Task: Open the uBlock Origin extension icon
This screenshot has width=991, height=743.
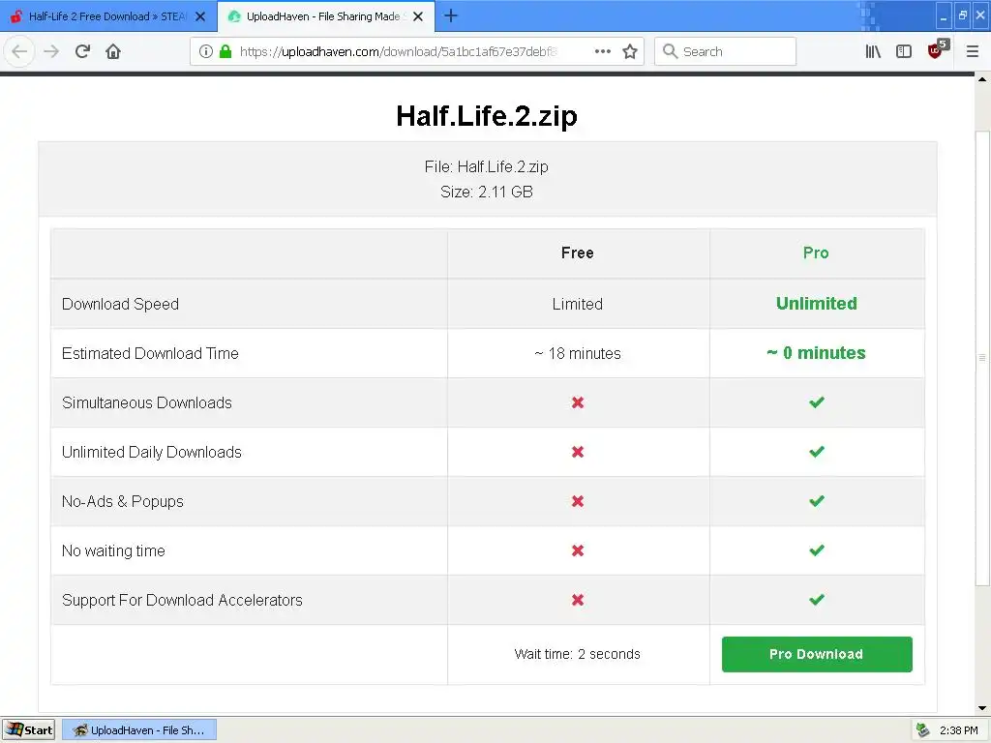Action: click(x=937, y=49)
